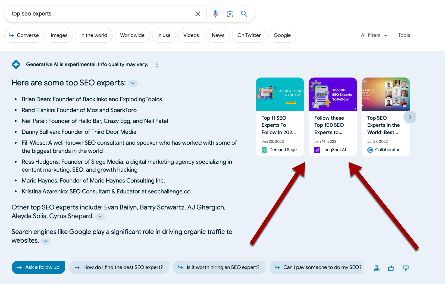Click the search input field
This screenshot has width=445, height=284.
101,14
